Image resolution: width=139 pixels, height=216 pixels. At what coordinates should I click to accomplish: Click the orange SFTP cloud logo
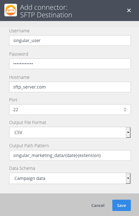coord(11,10)
